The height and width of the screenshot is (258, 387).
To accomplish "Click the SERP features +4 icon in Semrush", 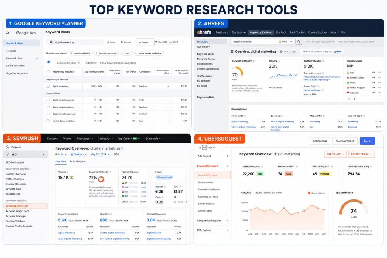I will pyautogui.click(x=186, y=202).
